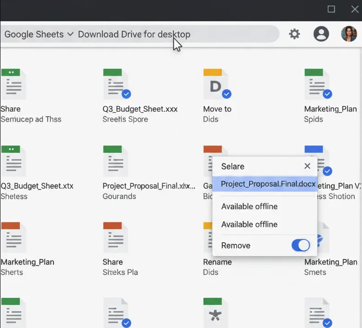
Task: Select the top-row Marketing_Plan Spids file icon
Action: point(316,84)
